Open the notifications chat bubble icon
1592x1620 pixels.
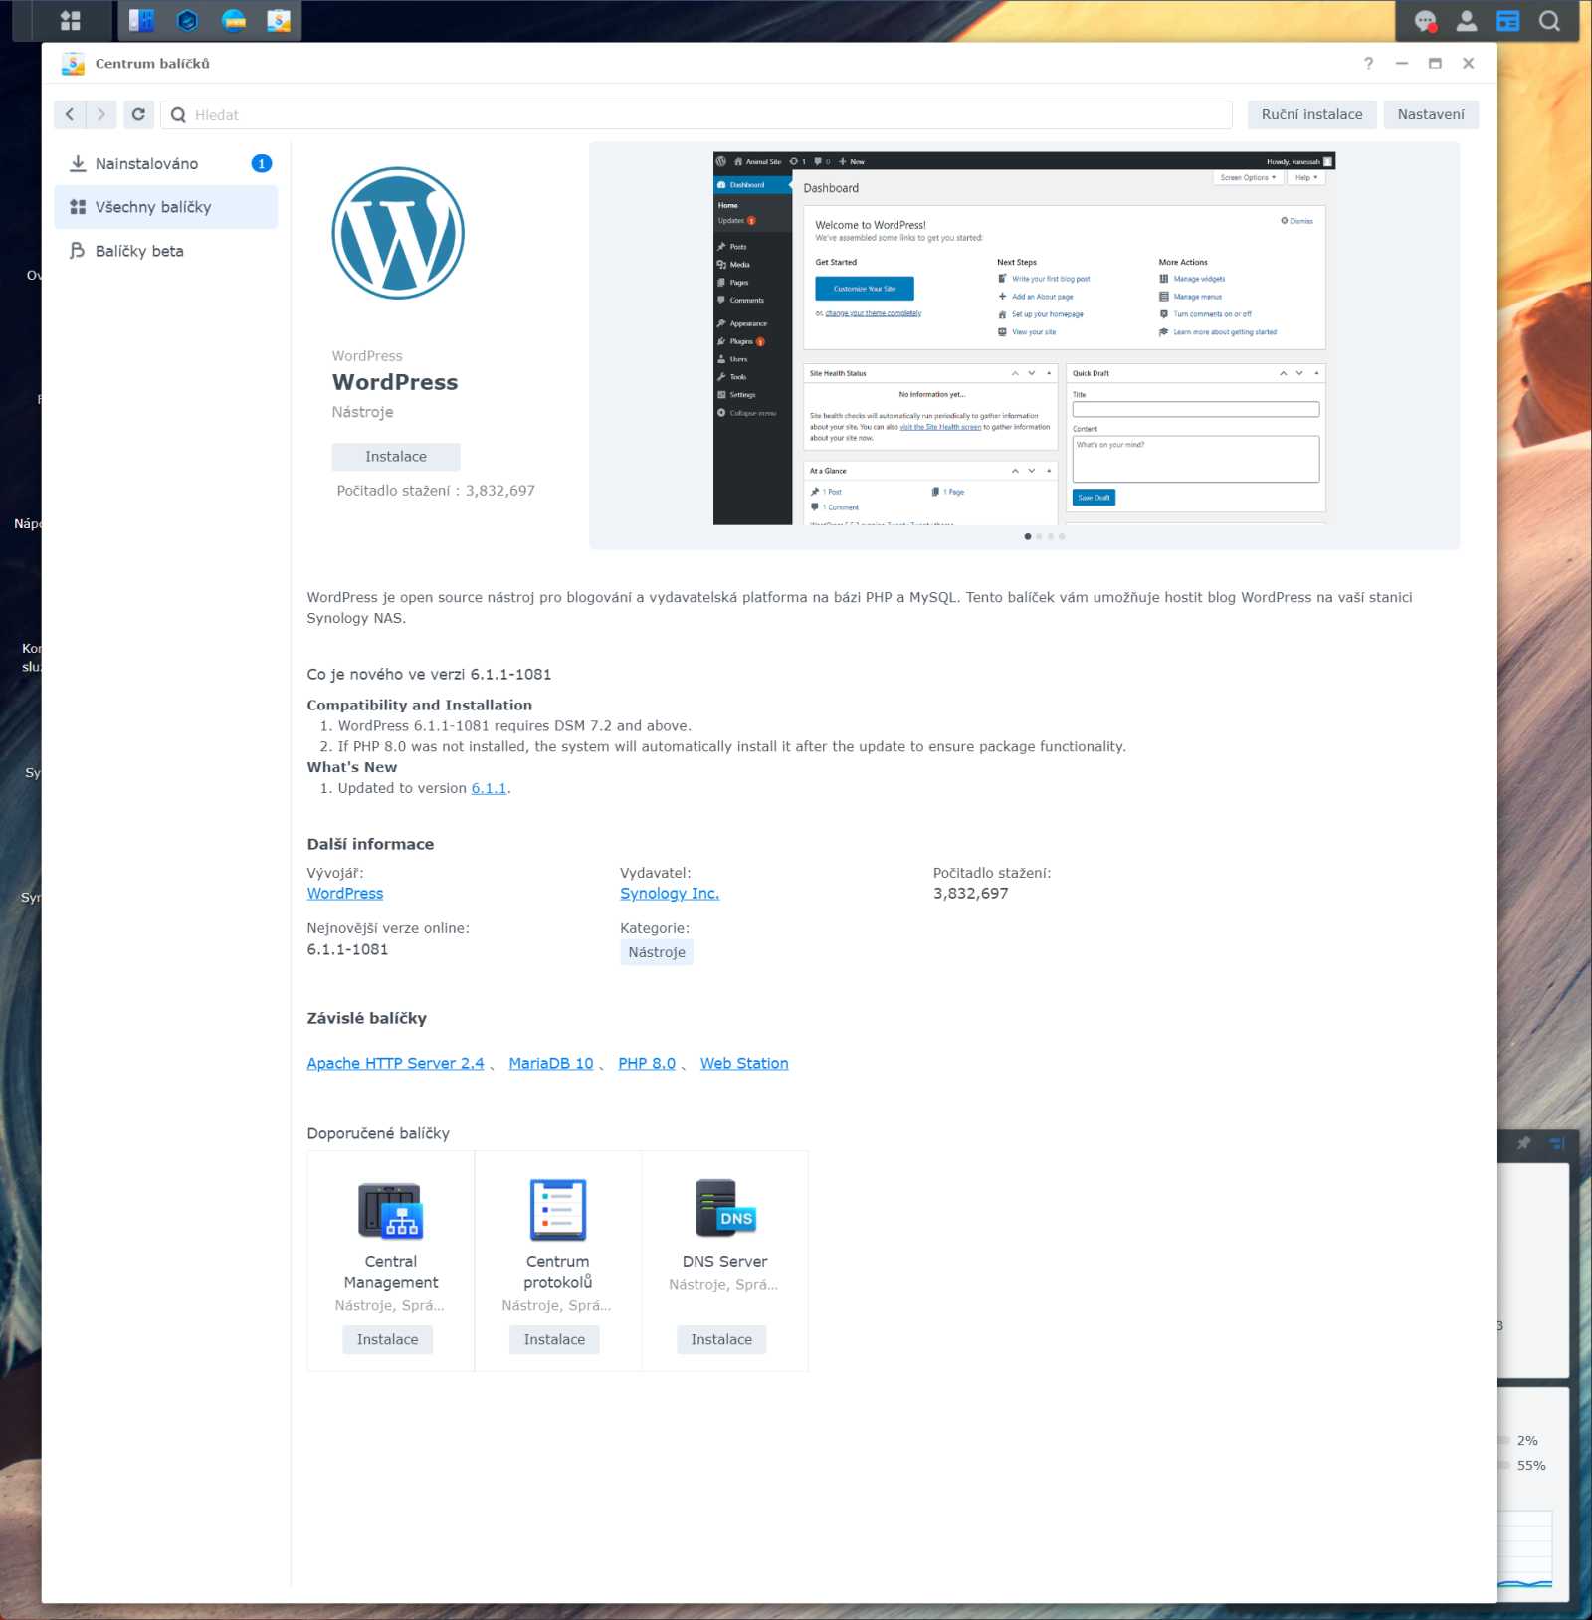(1425, 21)
